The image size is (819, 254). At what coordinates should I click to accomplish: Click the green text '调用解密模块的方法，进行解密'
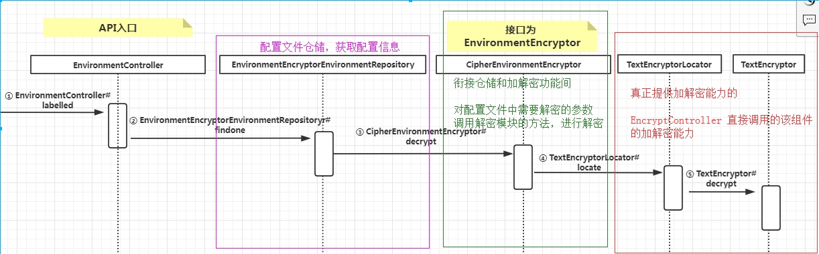point(529,124)
